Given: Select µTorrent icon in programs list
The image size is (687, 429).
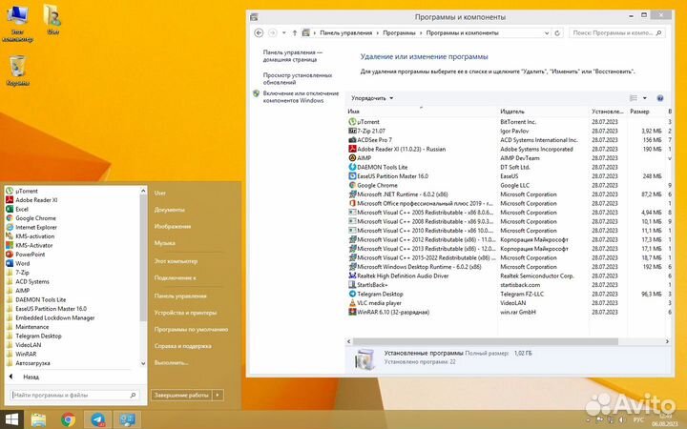Looking at the screenshot, I should (352, 122).
